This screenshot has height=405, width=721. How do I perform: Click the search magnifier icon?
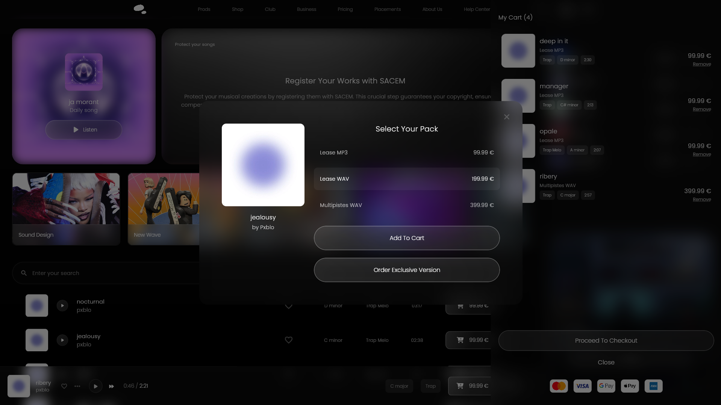(24, 273)
